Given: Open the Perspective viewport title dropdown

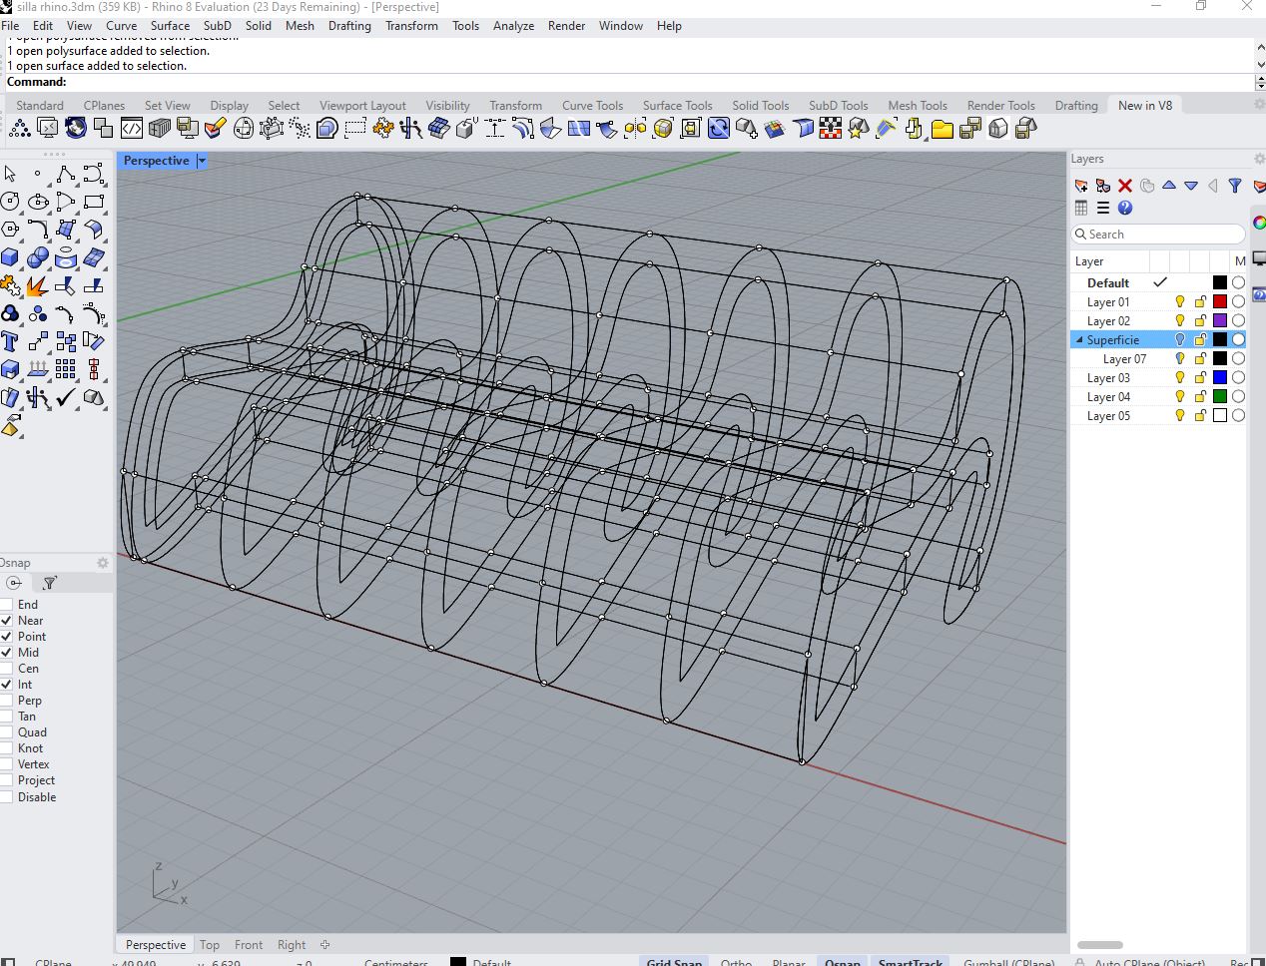Looking at the screenshot, I should 202,160.
